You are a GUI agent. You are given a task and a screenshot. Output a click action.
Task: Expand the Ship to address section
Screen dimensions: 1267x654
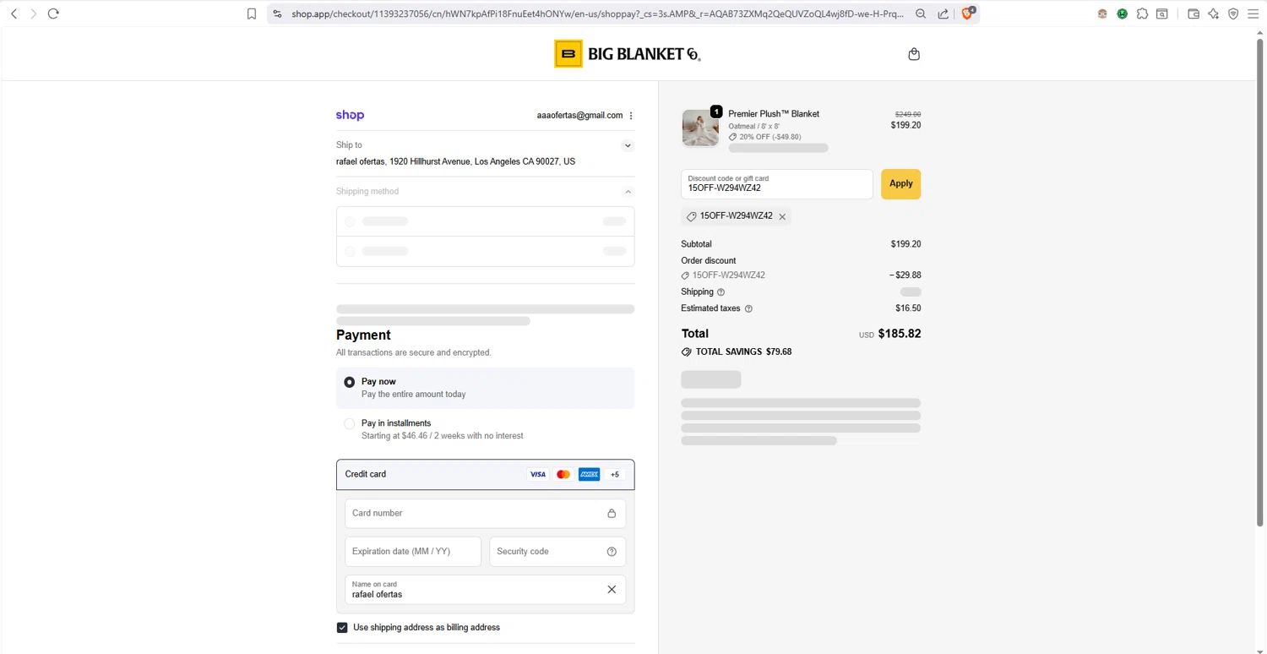[x=628, y=145]
